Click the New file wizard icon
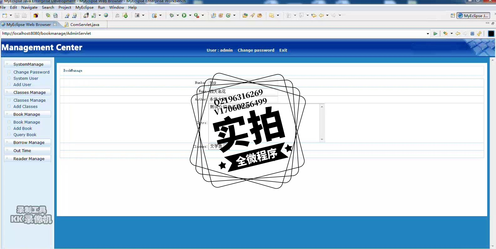The image size is (496, 249). point(5,15)
